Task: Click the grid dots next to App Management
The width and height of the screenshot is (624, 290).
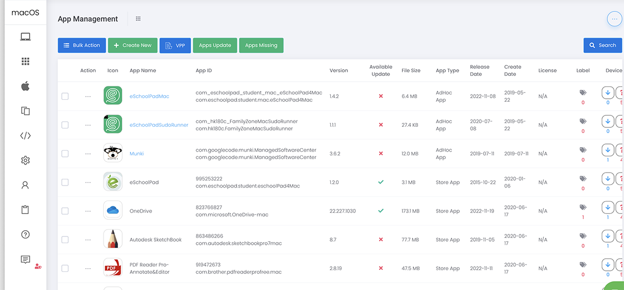Action: [138, 19]
